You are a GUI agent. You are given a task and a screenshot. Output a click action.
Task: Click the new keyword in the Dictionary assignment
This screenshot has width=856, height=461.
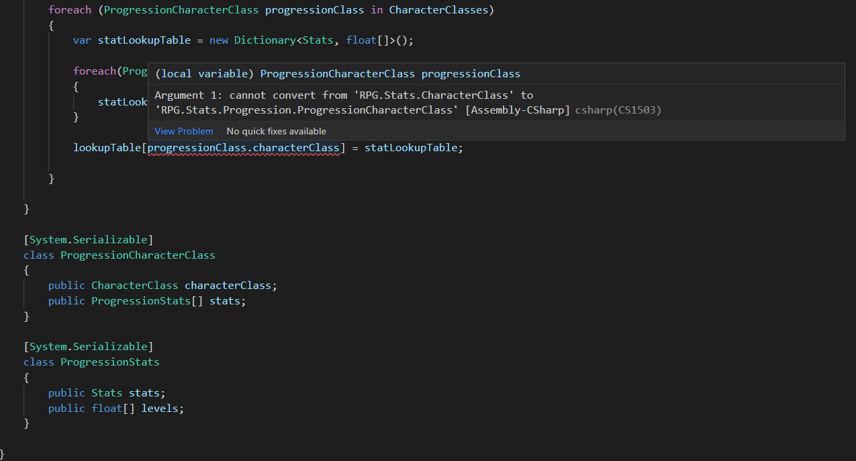tap(219, 40)
